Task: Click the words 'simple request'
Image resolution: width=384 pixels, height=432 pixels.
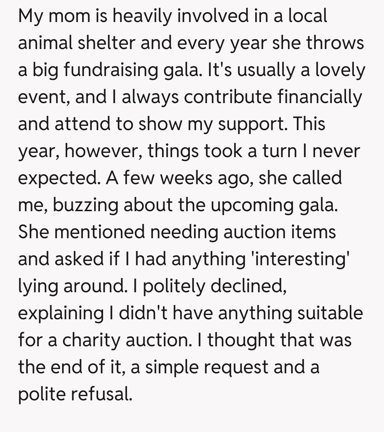Action: tap(207, 367)
